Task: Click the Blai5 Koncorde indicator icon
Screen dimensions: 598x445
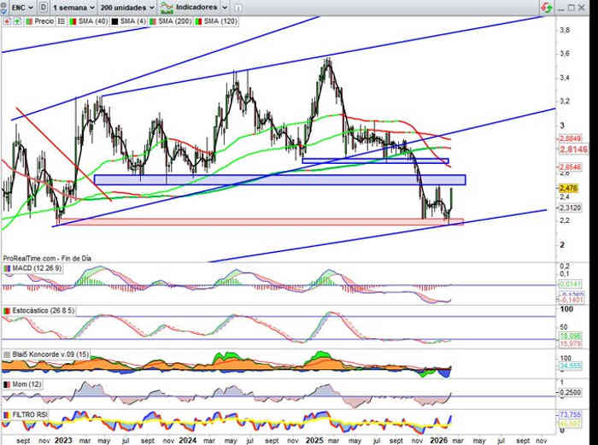Action: (x=7, y=353)
